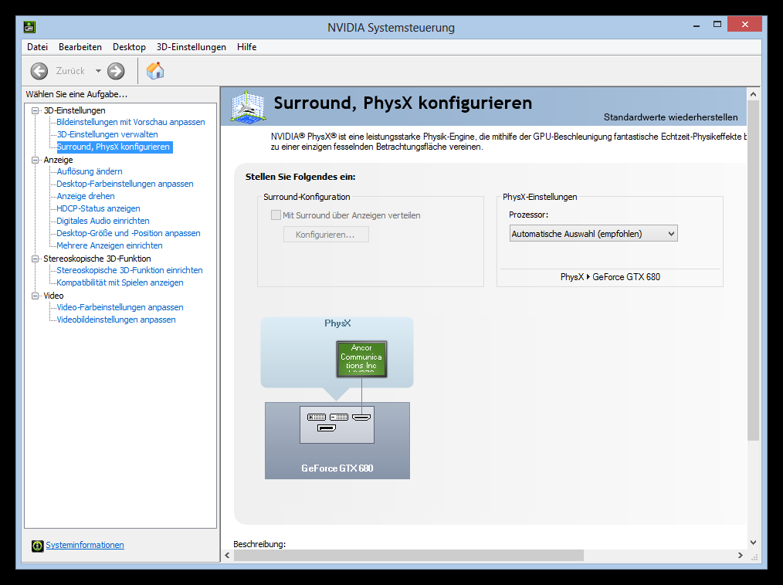Image resolution: width=783 pixels, height=585 pixels.
Task: Select 3D-Einstellungen verwalten
Action: [107, 134]
